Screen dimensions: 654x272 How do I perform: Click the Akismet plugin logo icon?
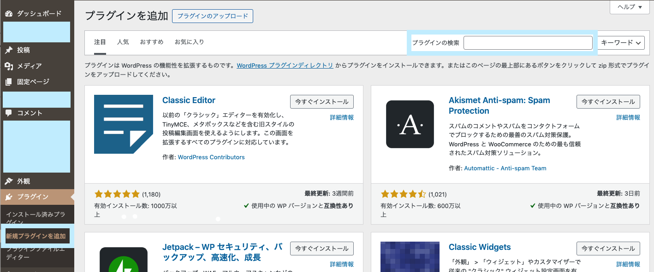pyautogui.click(x=410, y=124)
